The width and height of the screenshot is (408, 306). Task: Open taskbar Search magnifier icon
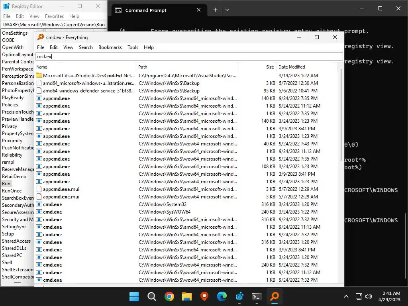coord(151,296)
